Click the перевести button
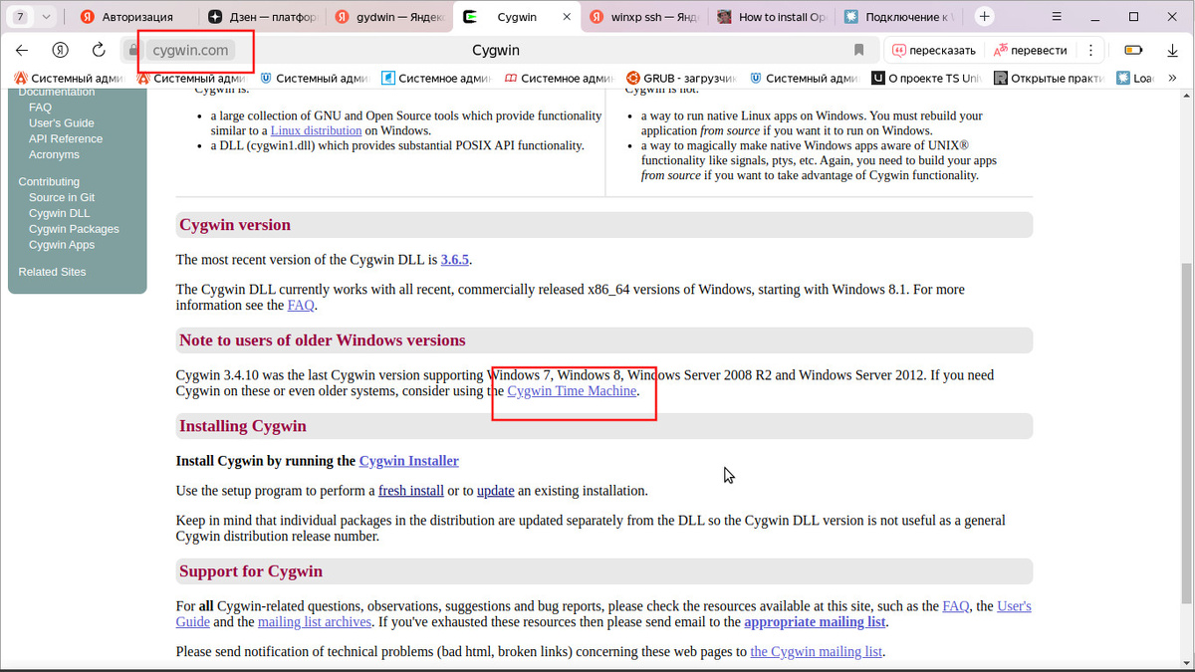 pos(1030,50)
